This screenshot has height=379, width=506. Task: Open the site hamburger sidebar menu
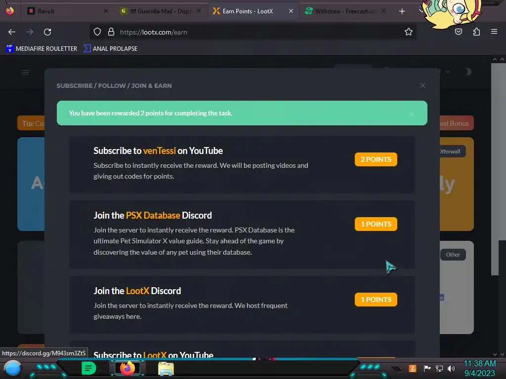click(x=25, y=72)
